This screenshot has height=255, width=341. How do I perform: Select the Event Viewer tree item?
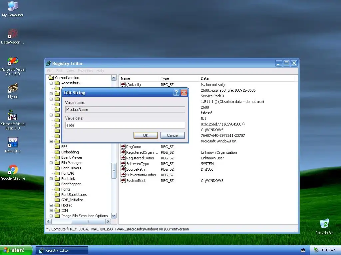coord(72,157)
